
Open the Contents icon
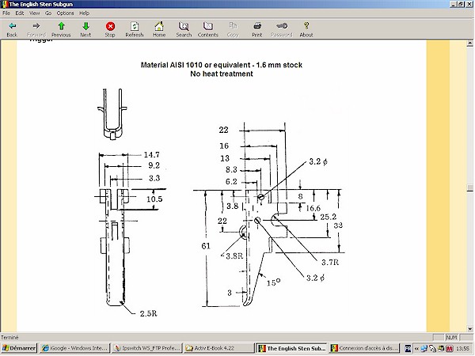point(207,26)
